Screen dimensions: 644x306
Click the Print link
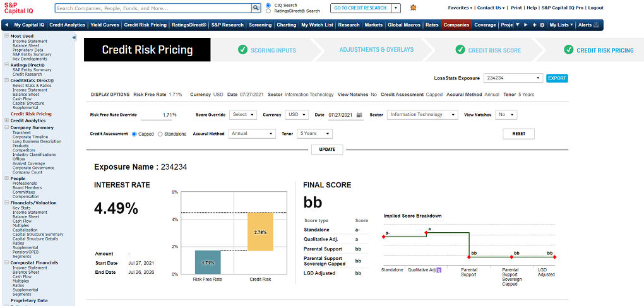516,8
